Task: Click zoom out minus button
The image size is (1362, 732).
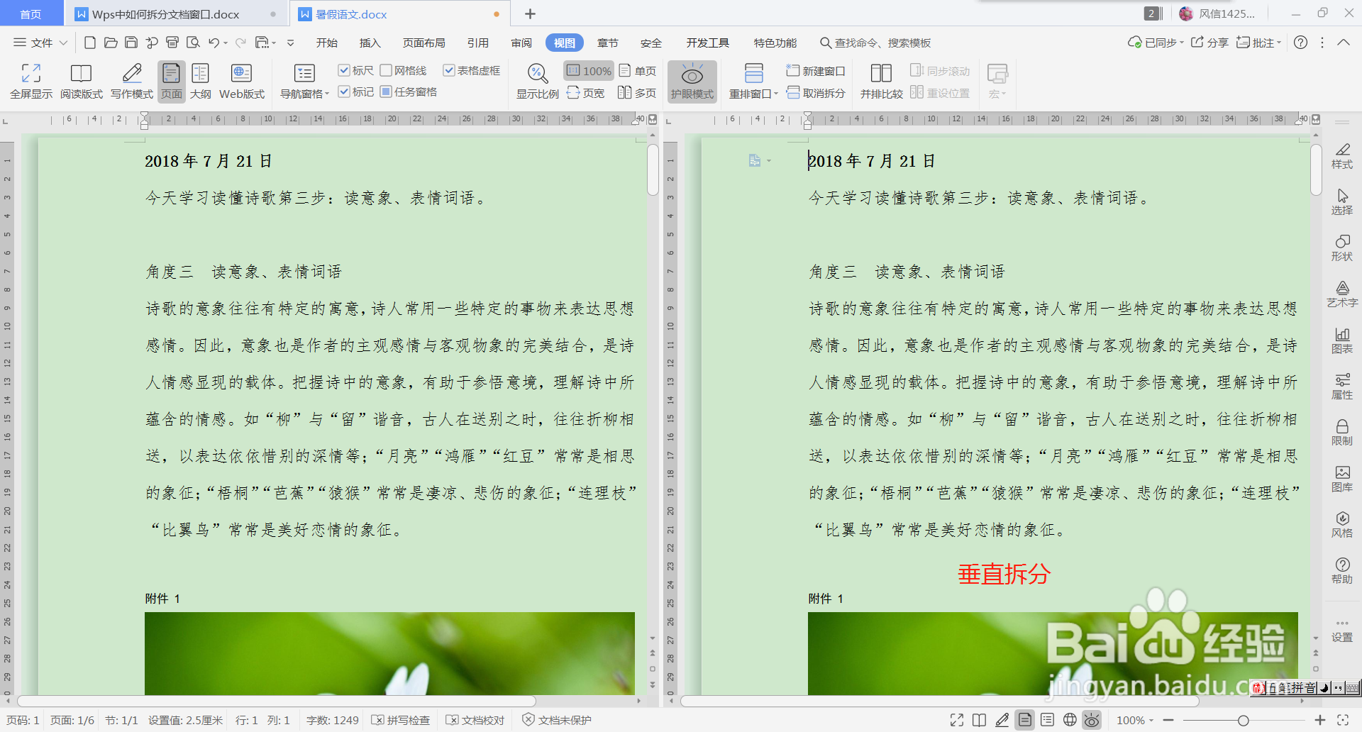Action: click(1168, 720)
